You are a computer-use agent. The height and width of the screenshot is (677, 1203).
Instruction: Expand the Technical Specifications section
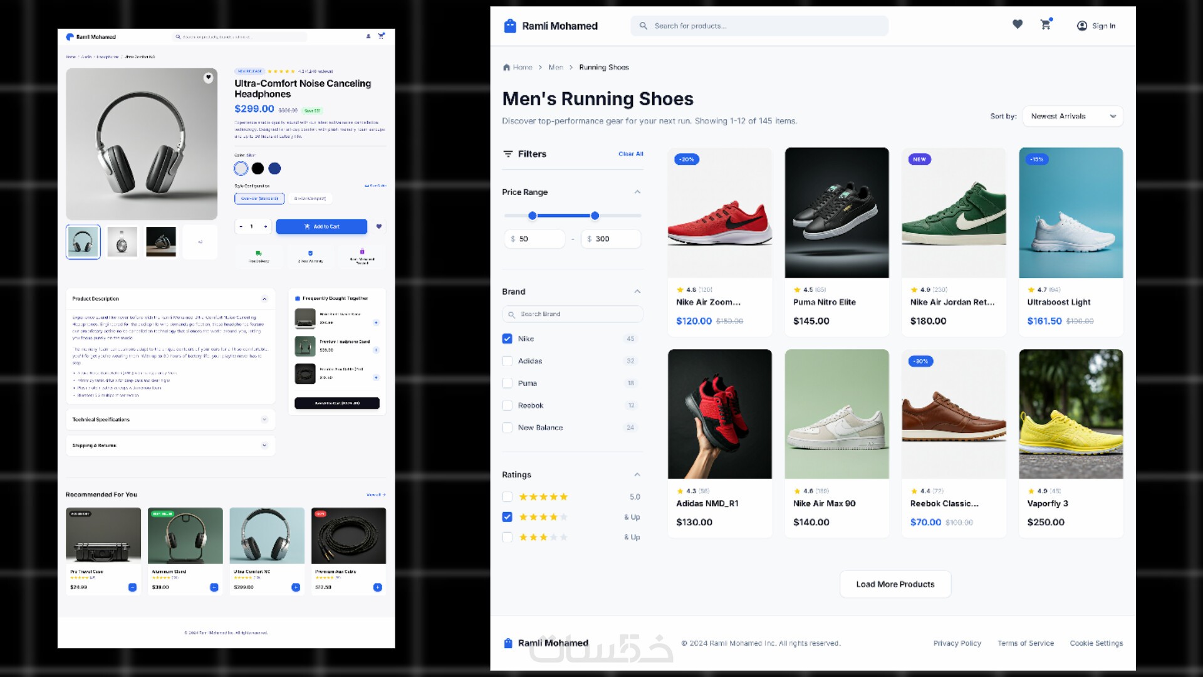point(264,419)
